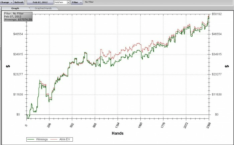Switch to the Graph tab
This screenshot has width=234, height=145.
tap(15, 8)
